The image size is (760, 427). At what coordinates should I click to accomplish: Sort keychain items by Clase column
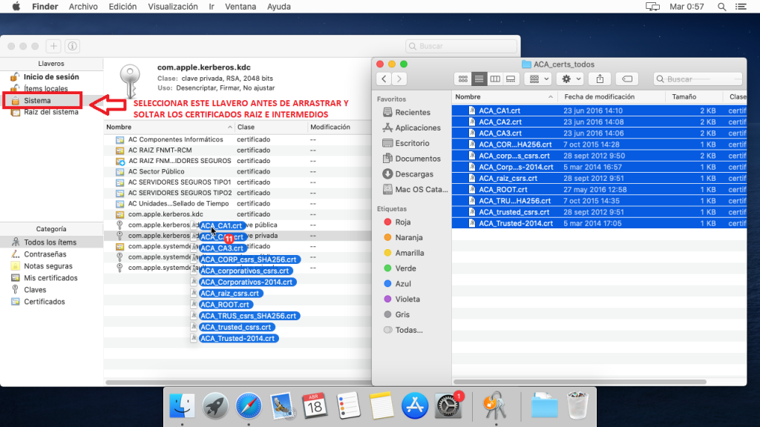272,127
